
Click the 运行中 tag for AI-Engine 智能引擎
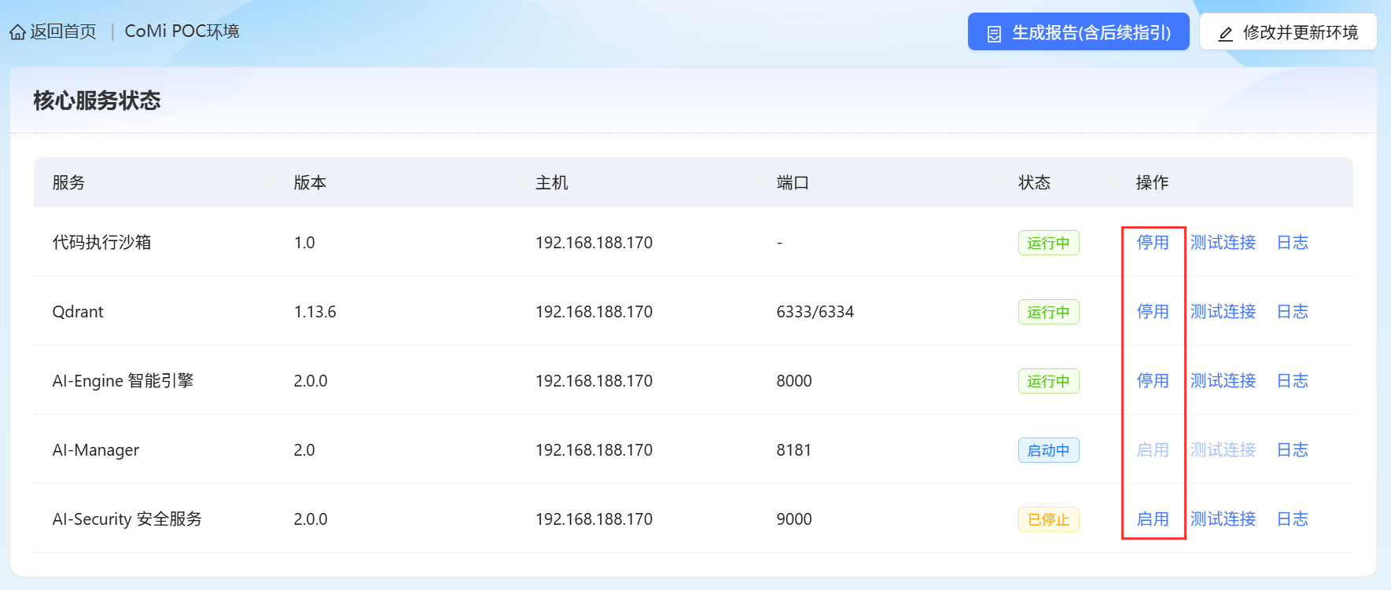[x=1048, y=381]
